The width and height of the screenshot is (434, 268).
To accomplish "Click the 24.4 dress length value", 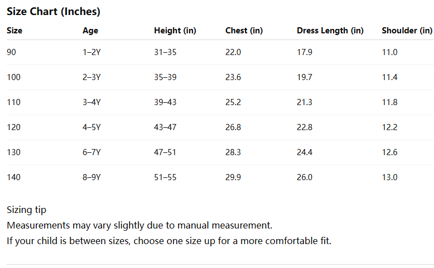I will click(x=305, y=152).
